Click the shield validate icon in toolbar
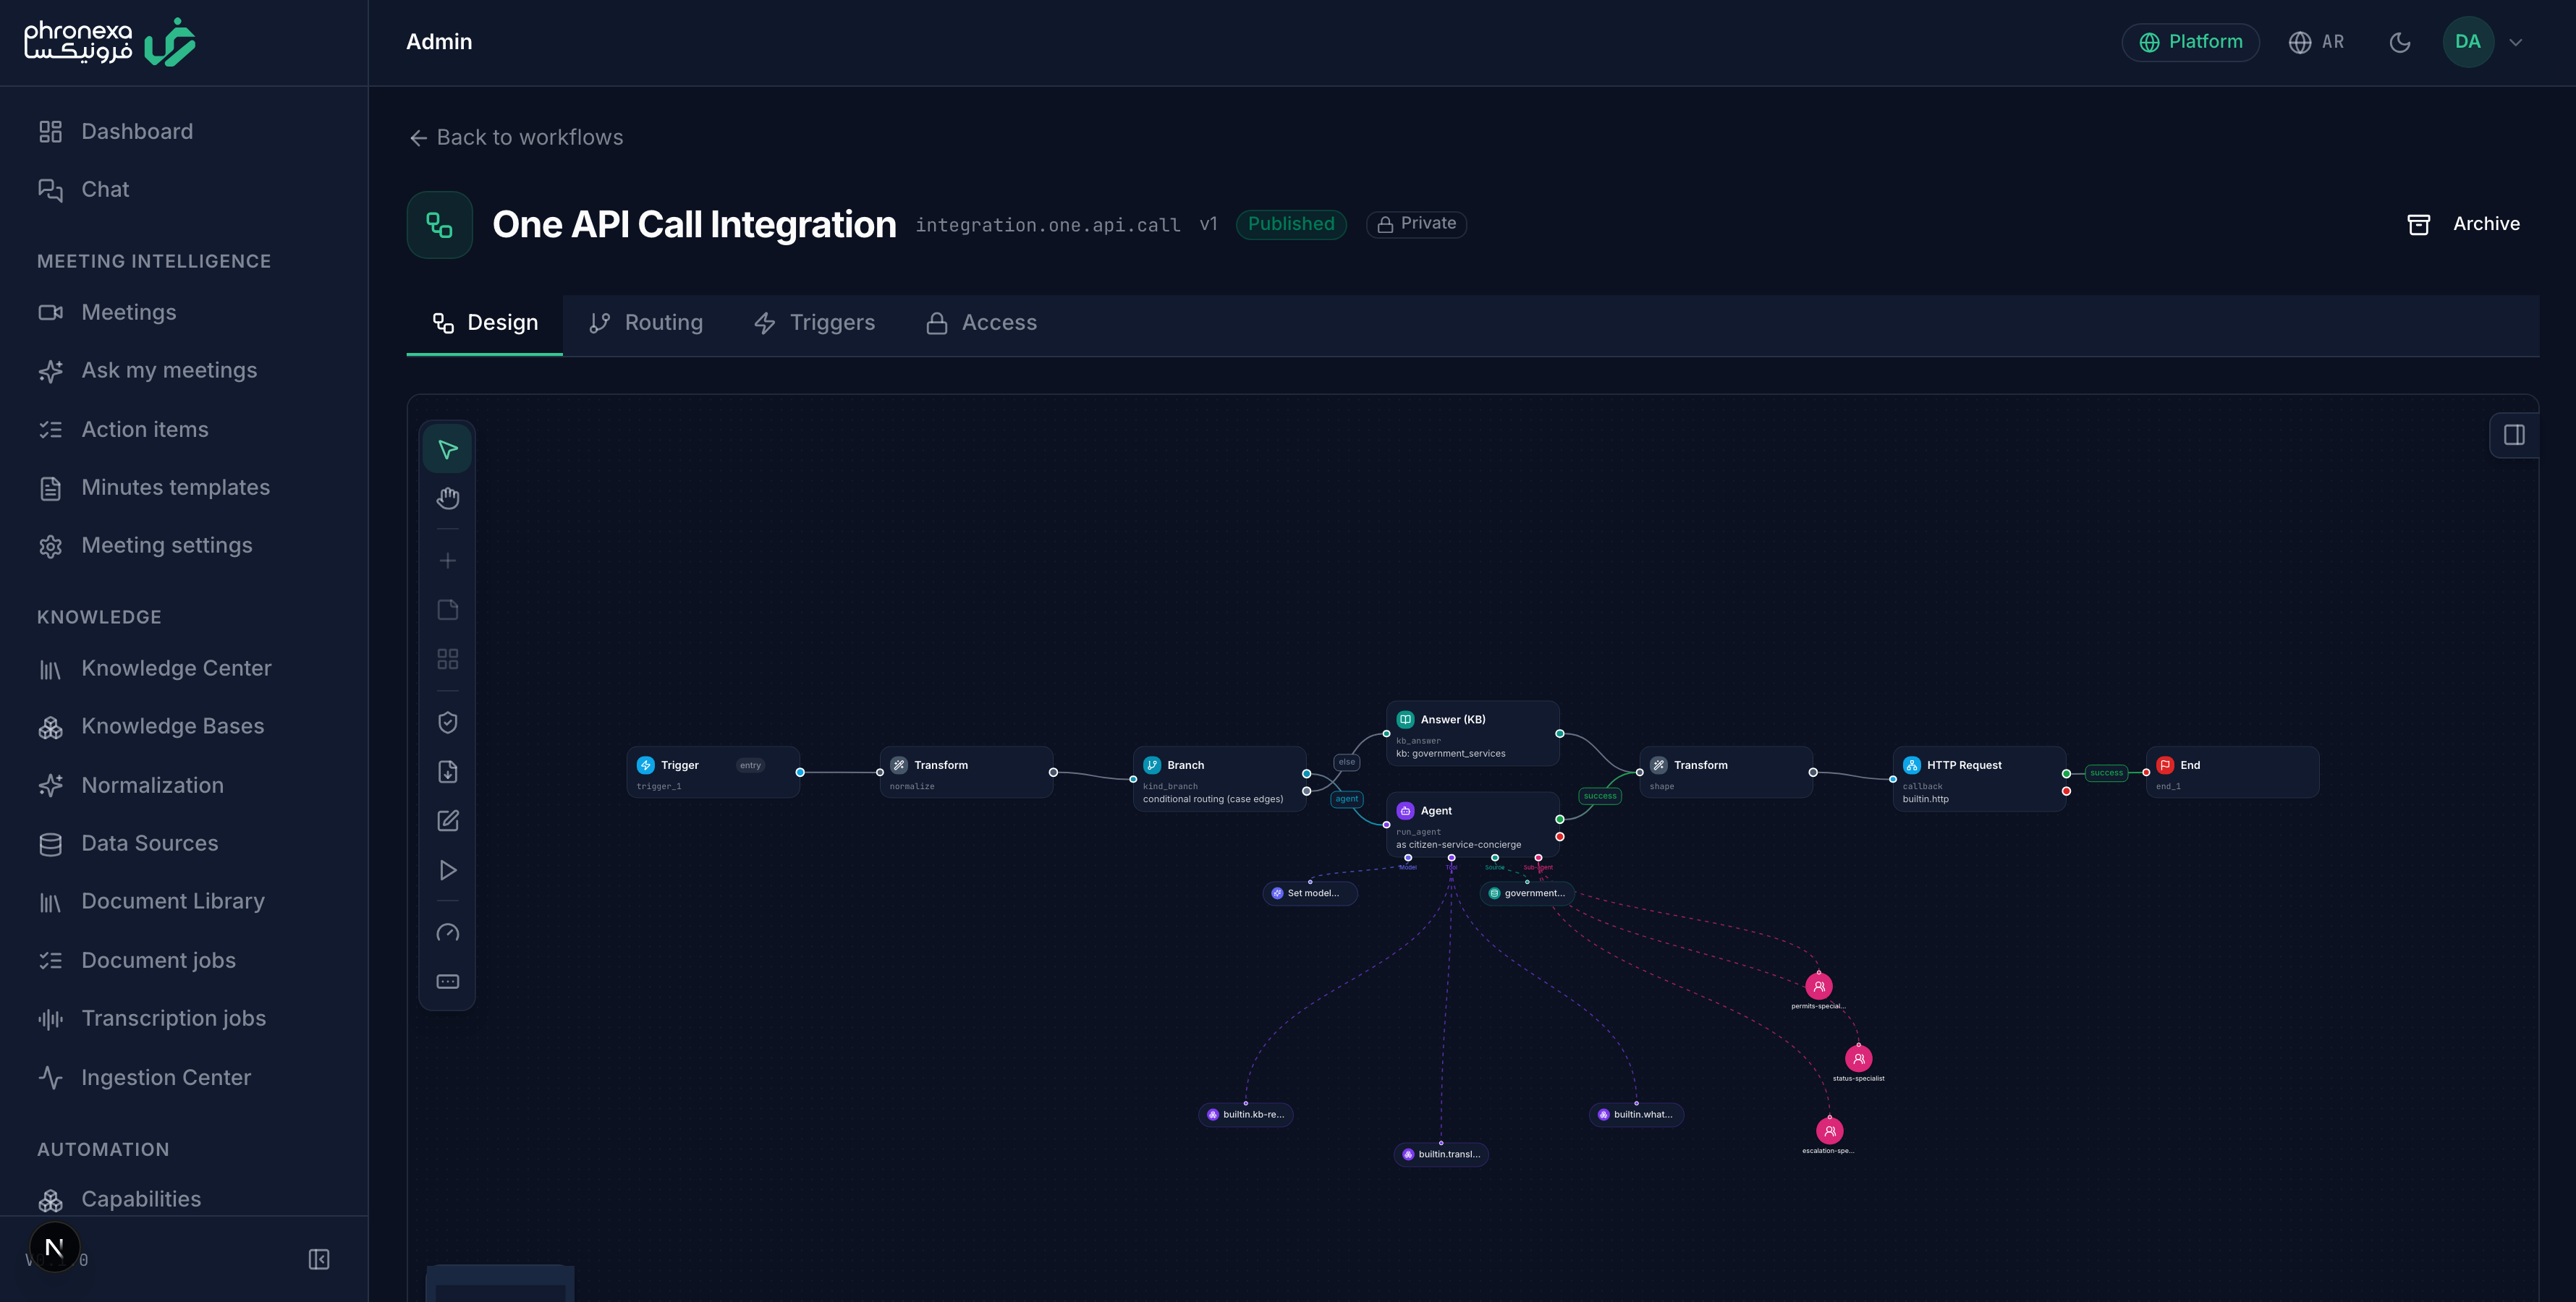 pos(447,722)
